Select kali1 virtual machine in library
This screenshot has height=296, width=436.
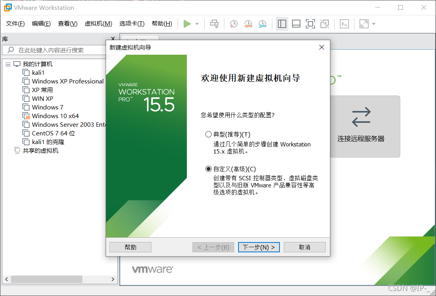(38, 73)
